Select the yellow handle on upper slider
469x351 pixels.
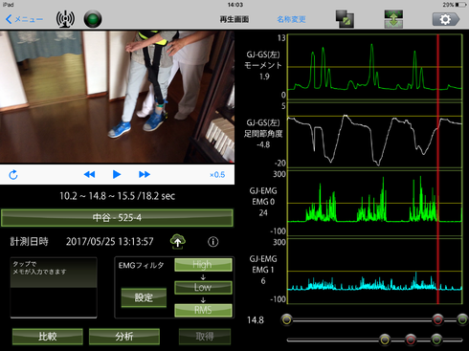(x=286, y=319)
